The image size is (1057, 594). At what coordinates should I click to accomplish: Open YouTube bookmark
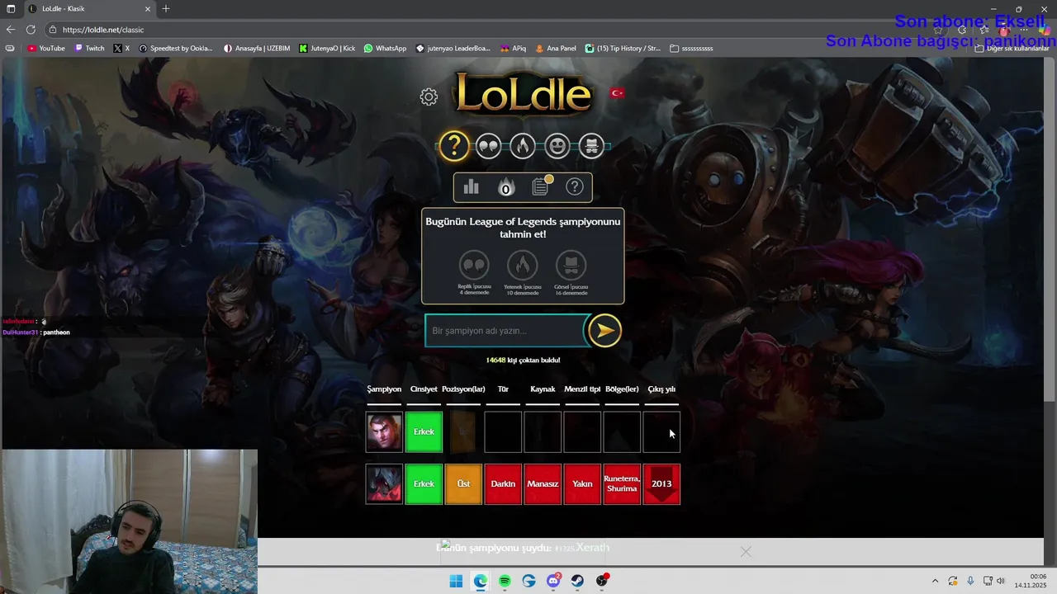[46, 49]
